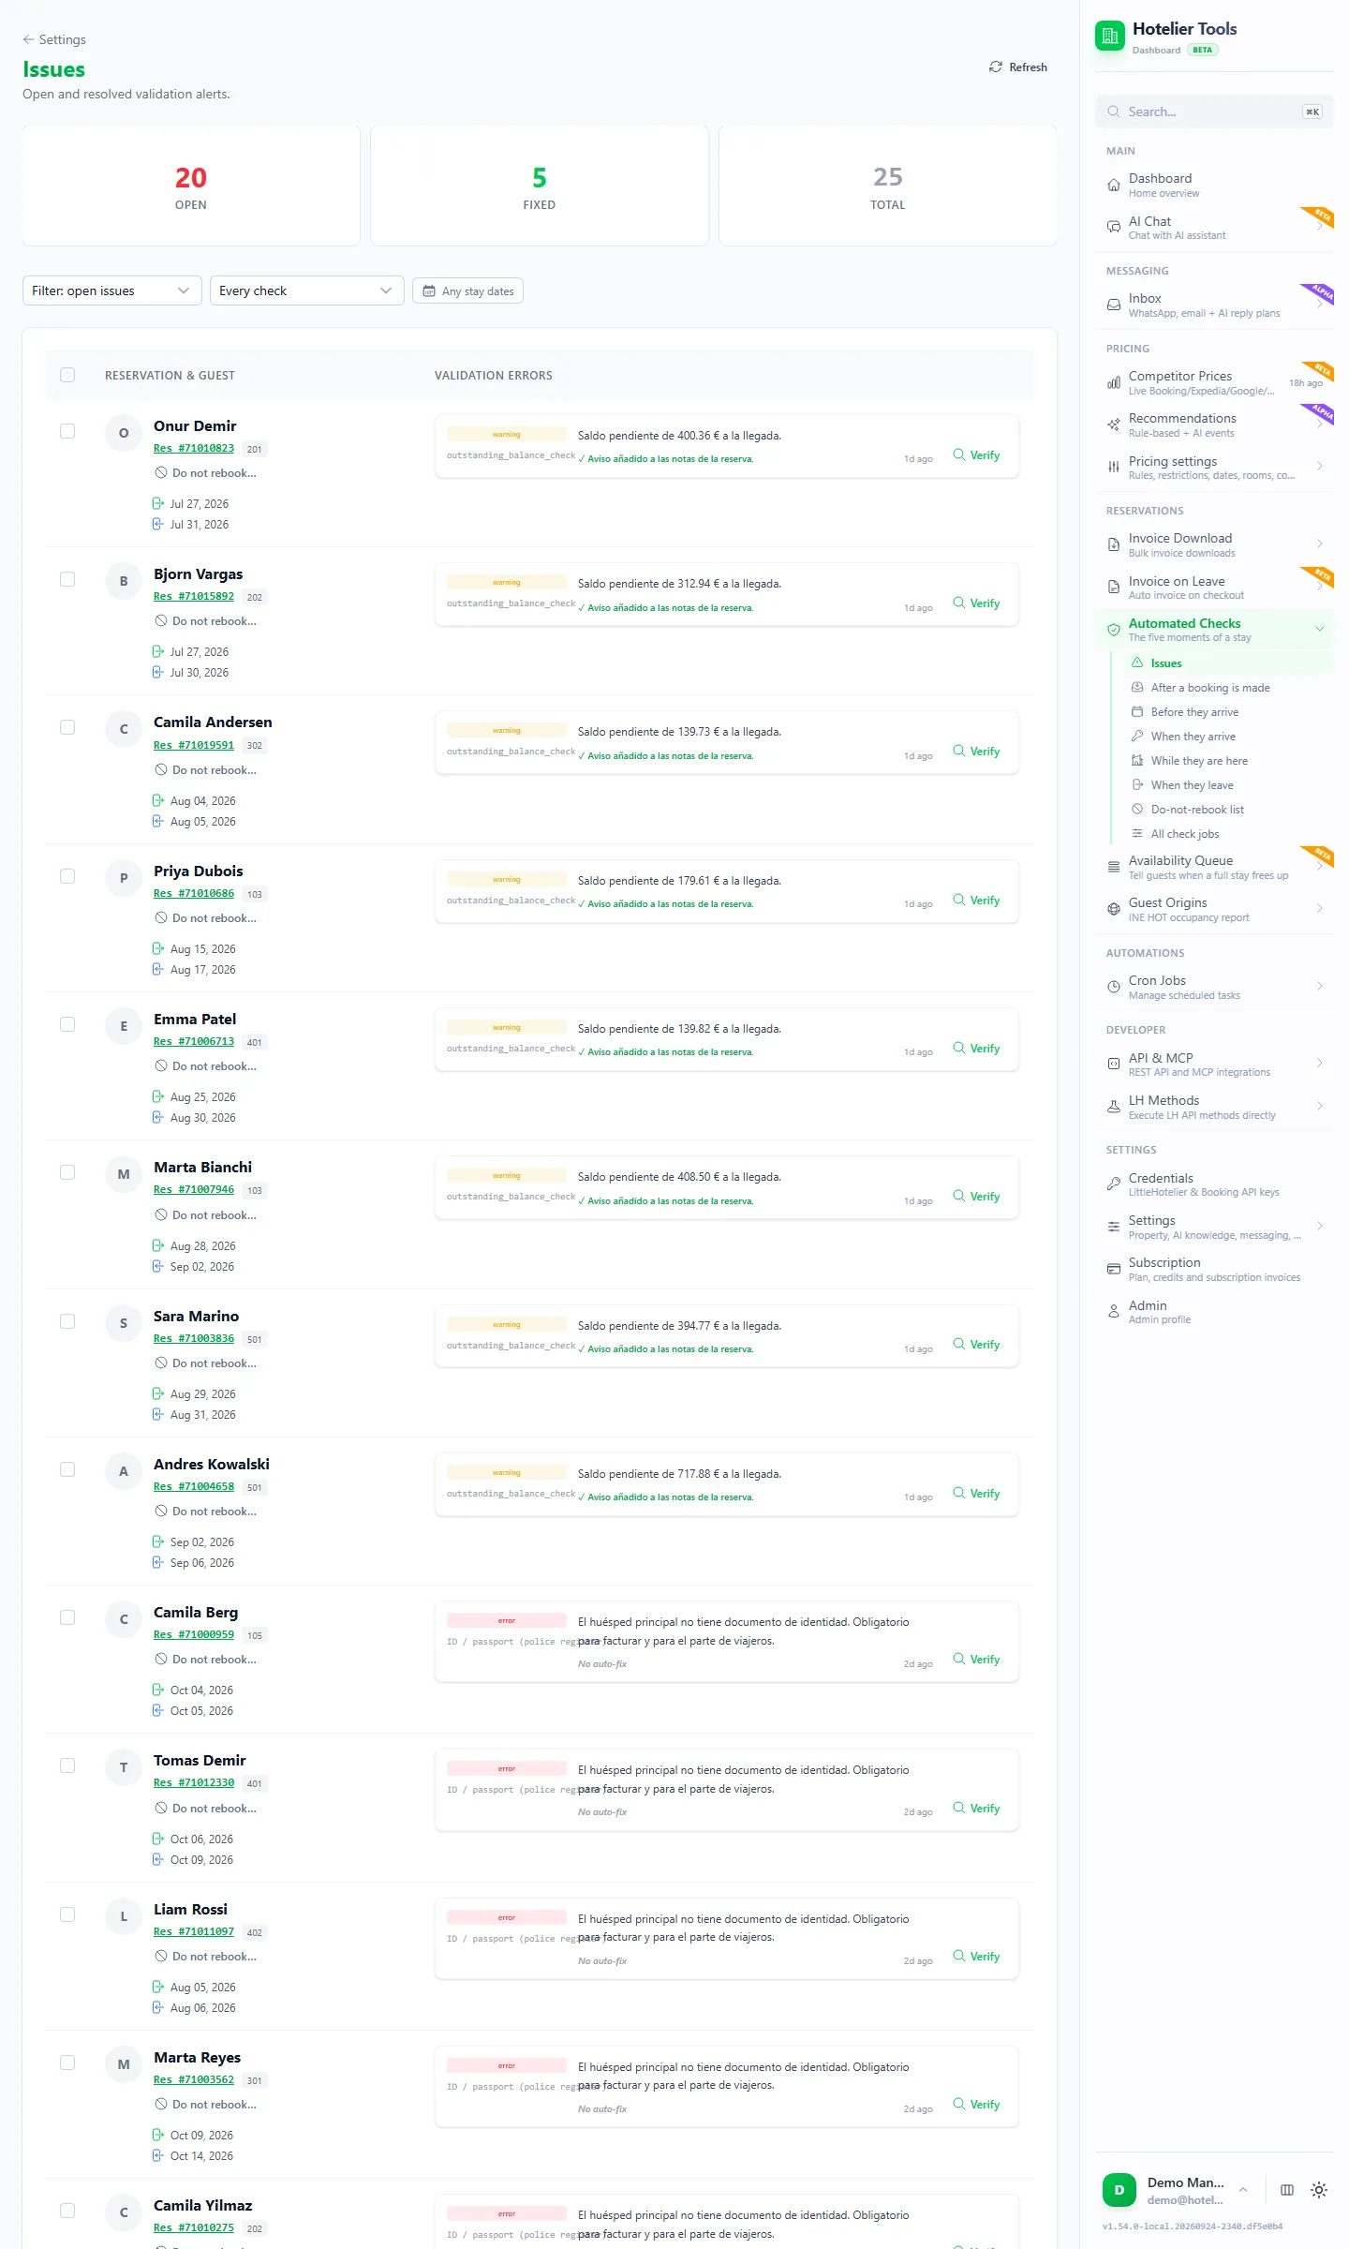Image resolution: width=1349 pixels, height=2249 pixels.
Task: Select Bjorn Vargas's row checkbox
Action: tap(67, 579)
